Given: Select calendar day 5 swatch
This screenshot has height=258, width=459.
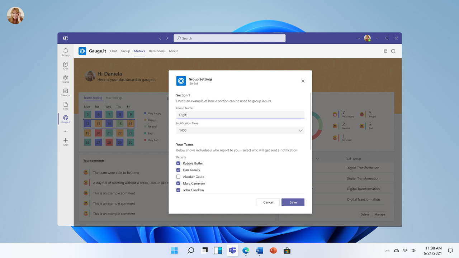Looking at the screenshot, I should pos(87,114).
